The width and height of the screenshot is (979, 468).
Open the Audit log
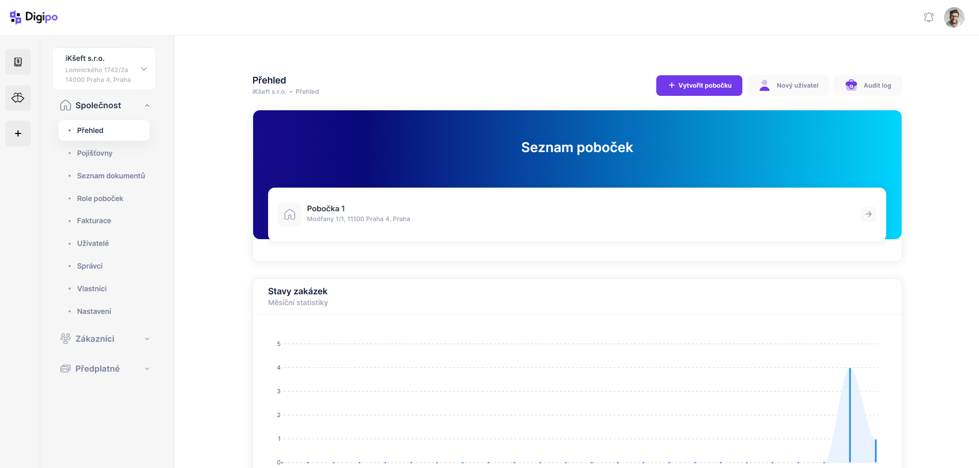point(868,86)
